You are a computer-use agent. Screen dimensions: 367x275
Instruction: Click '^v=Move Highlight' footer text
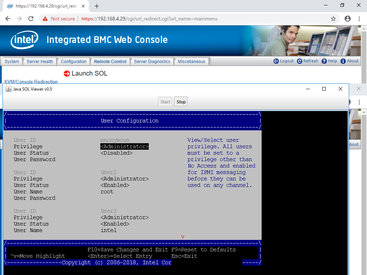point(38,256)
